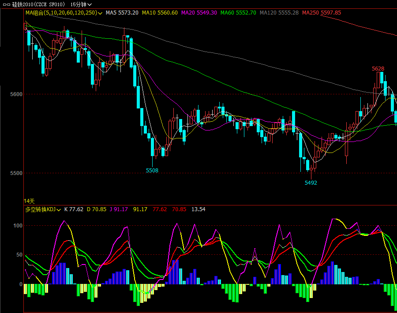This screenshot has width=397, height=313.
Task: Click the 5492 low price marker
Action: click(x=311, y=183)
